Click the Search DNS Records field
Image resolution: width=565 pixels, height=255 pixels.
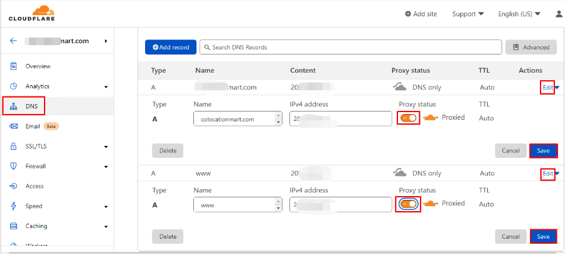point(352,47)
